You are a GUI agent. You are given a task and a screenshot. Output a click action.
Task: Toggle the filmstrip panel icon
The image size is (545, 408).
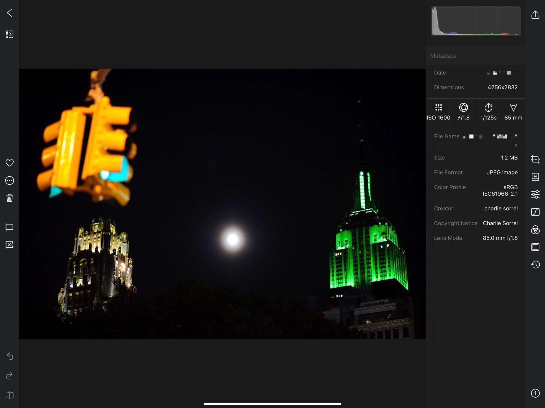click(10, 34)
